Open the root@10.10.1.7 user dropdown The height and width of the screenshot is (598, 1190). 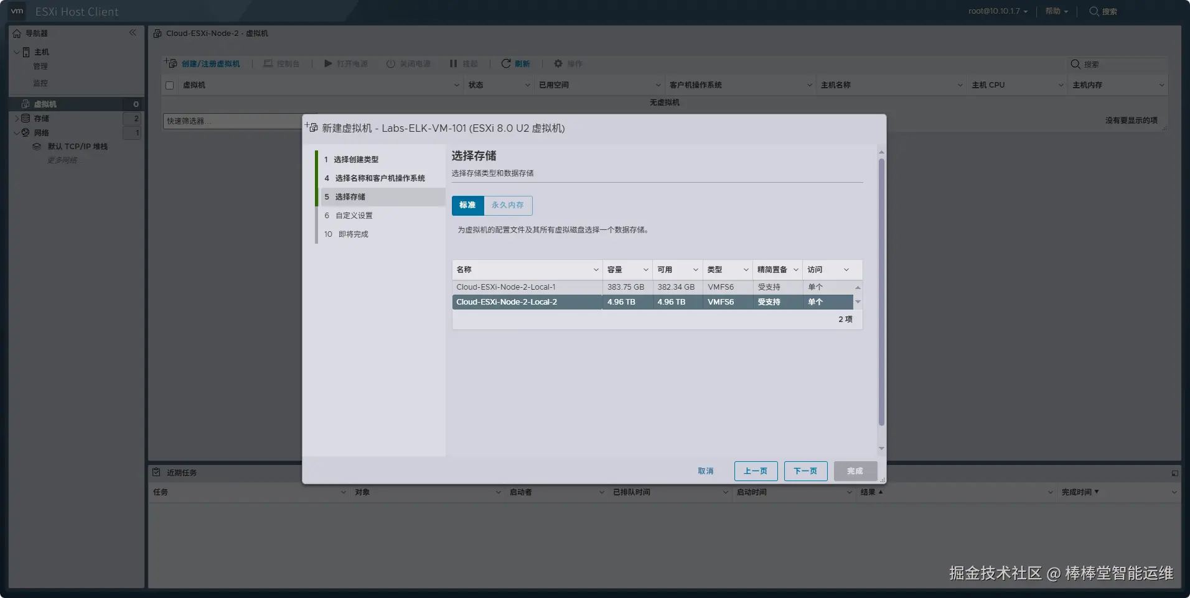point(998,11)
